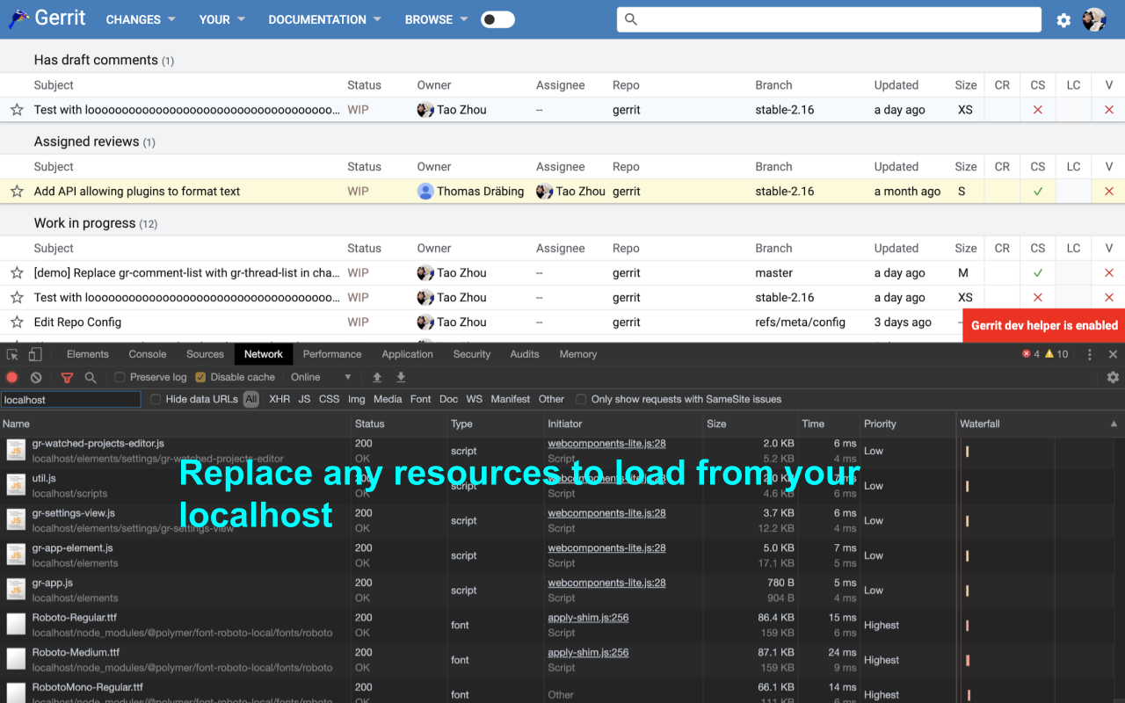Enable the Preserve log checkbox
The height and width of the screenshot is (703, 1125).
tap(120, 377)
